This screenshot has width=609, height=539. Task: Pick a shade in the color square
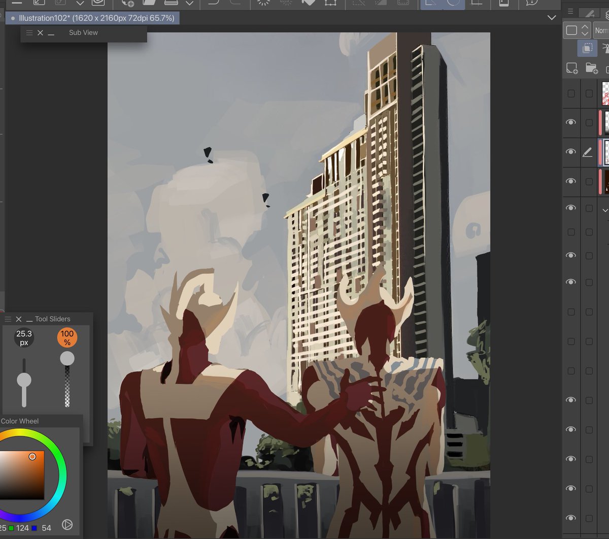tap(21, 475)
